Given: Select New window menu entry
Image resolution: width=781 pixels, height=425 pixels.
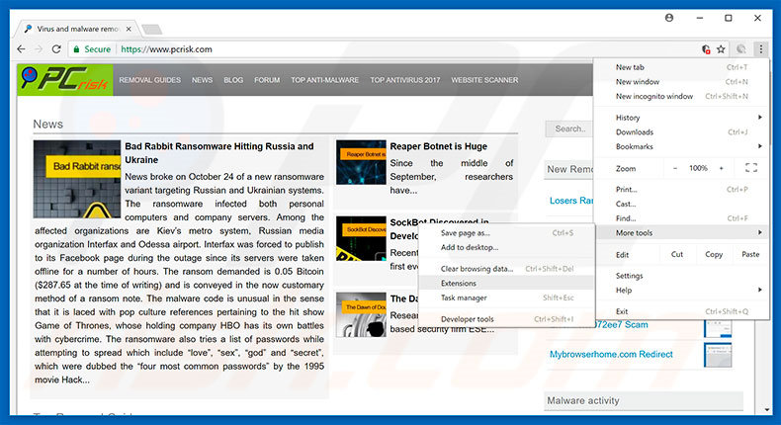Looking at the screenshot, I should [x=681, y=81].
